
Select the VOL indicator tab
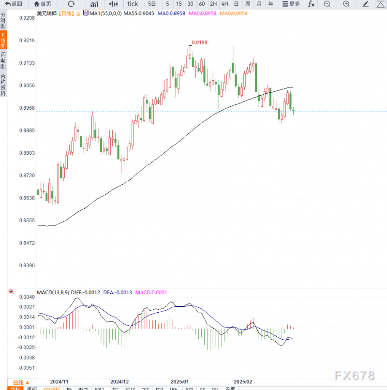[x=115, y=388]
